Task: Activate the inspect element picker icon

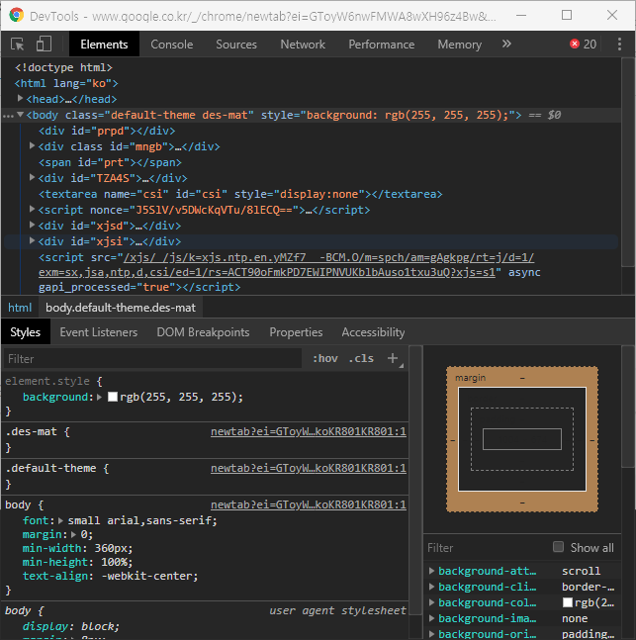Action: (17, 45)
